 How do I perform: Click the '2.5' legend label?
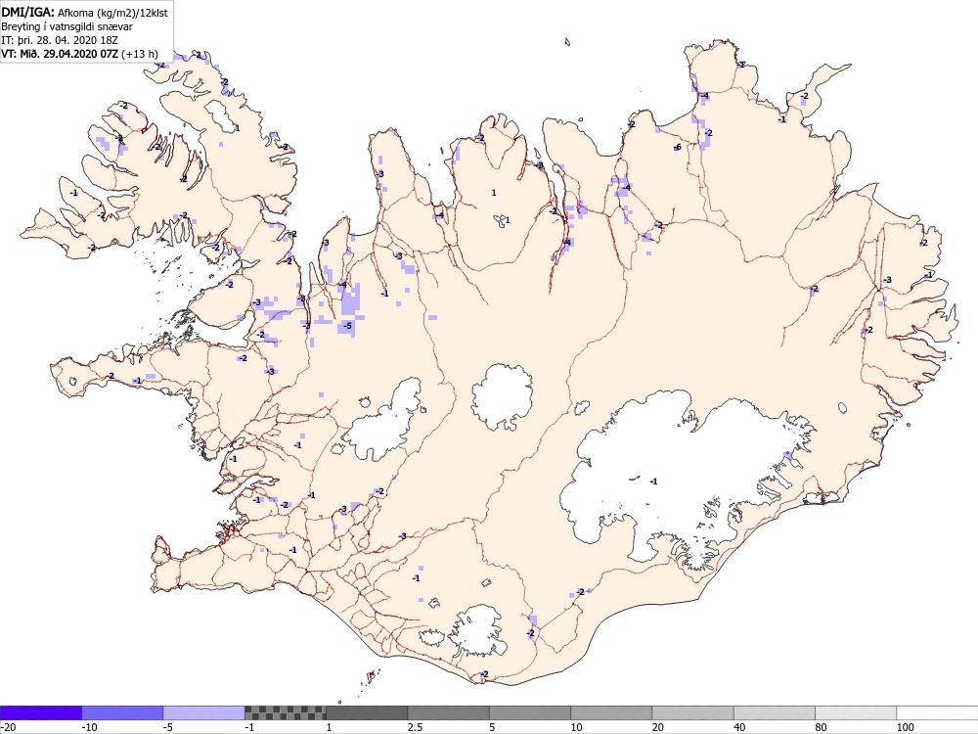pos(415,727)
